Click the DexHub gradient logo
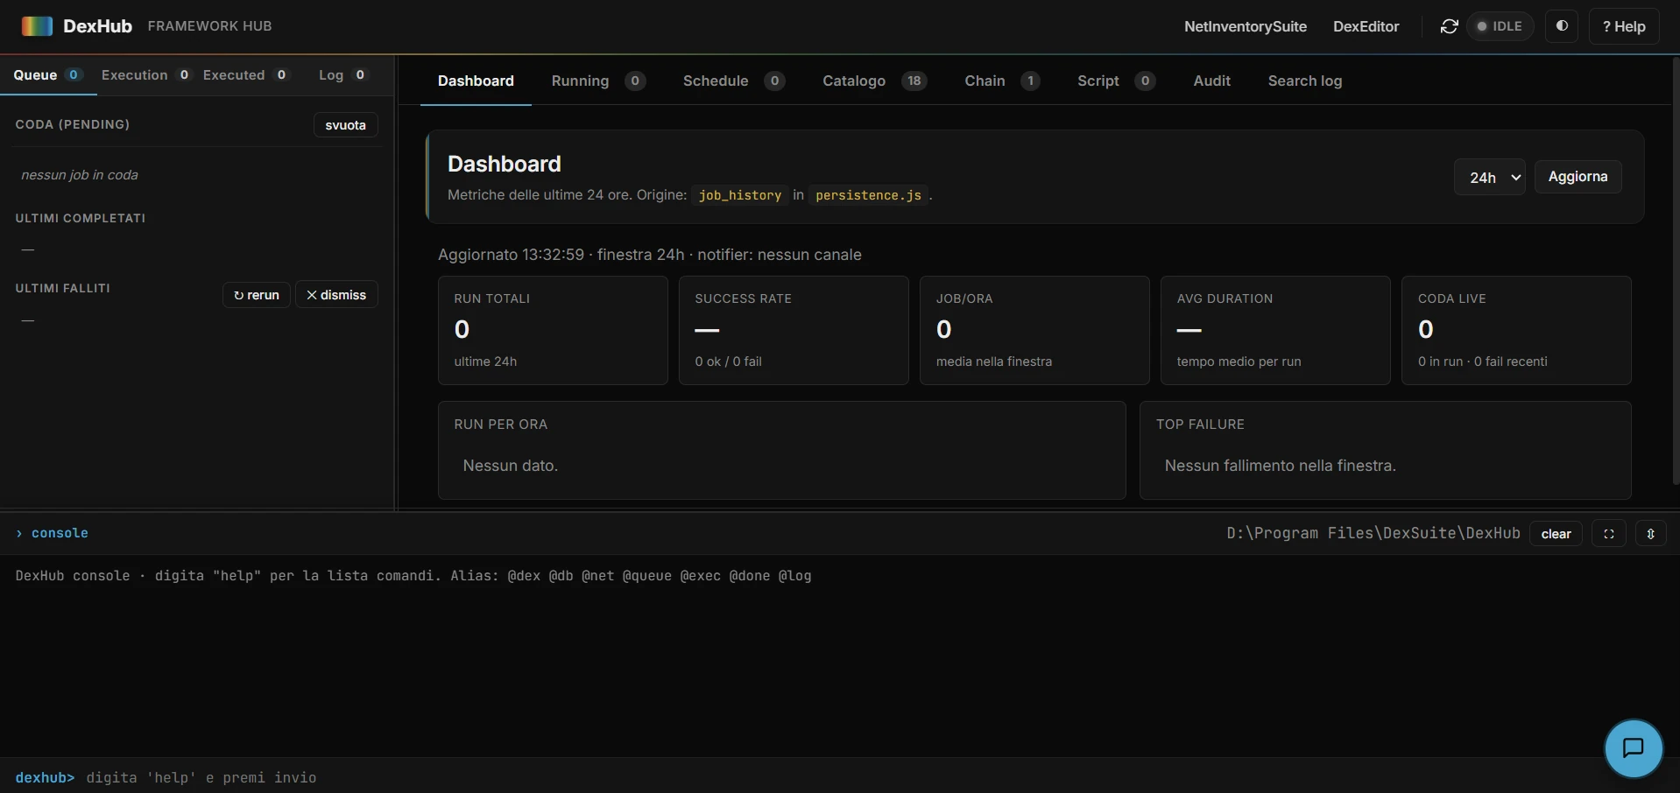1680x793 pixels. (x=36, y=25)
